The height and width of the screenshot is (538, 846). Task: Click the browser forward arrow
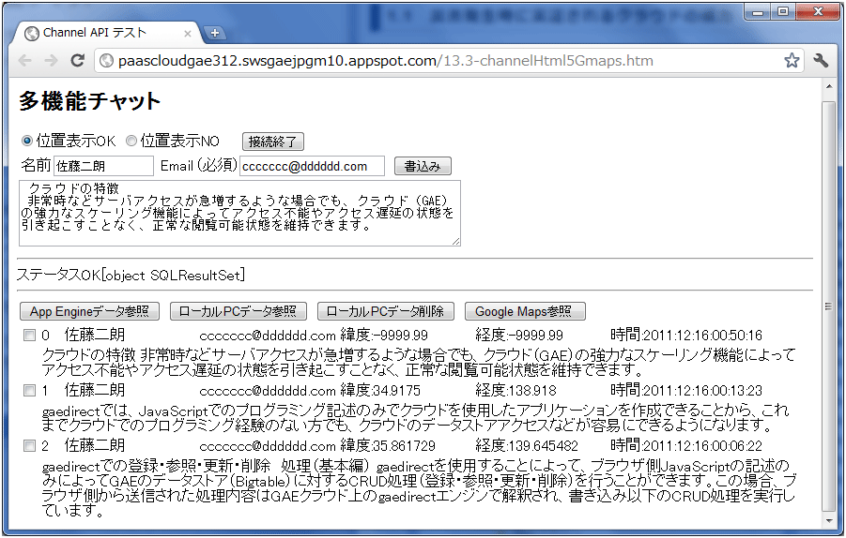coord(51,60)
